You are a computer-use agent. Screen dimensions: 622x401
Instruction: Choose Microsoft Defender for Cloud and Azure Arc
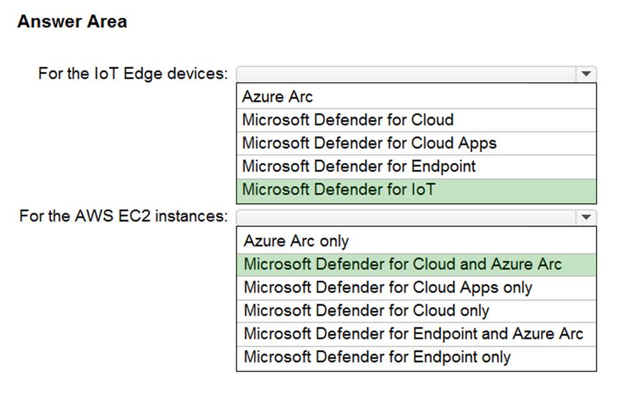[x=403, y=264]
